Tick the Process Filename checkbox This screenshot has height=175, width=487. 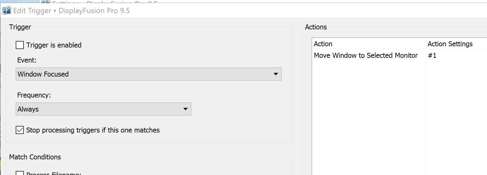(x=20, y=173)
